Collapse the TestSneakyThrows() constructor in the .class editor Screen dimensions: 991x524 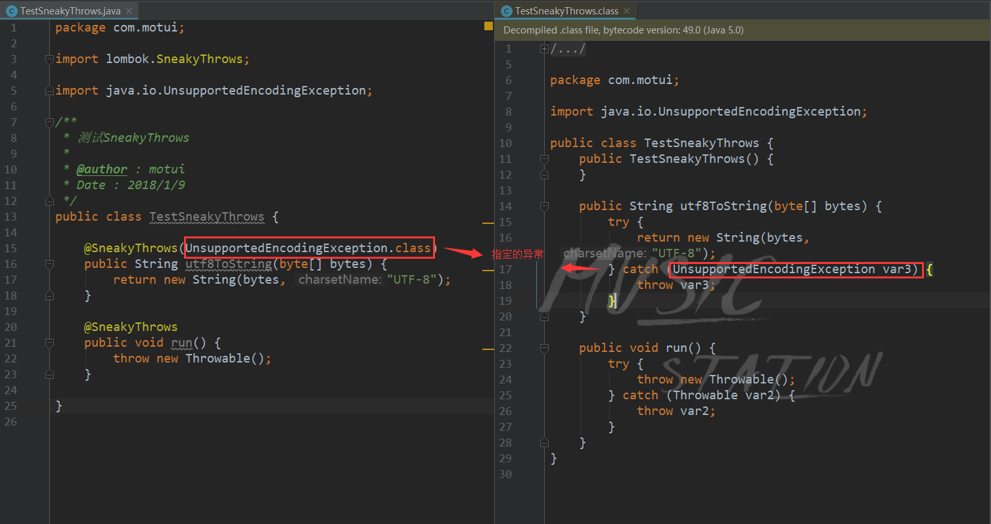pyautogui.click(x=544, y=159)
